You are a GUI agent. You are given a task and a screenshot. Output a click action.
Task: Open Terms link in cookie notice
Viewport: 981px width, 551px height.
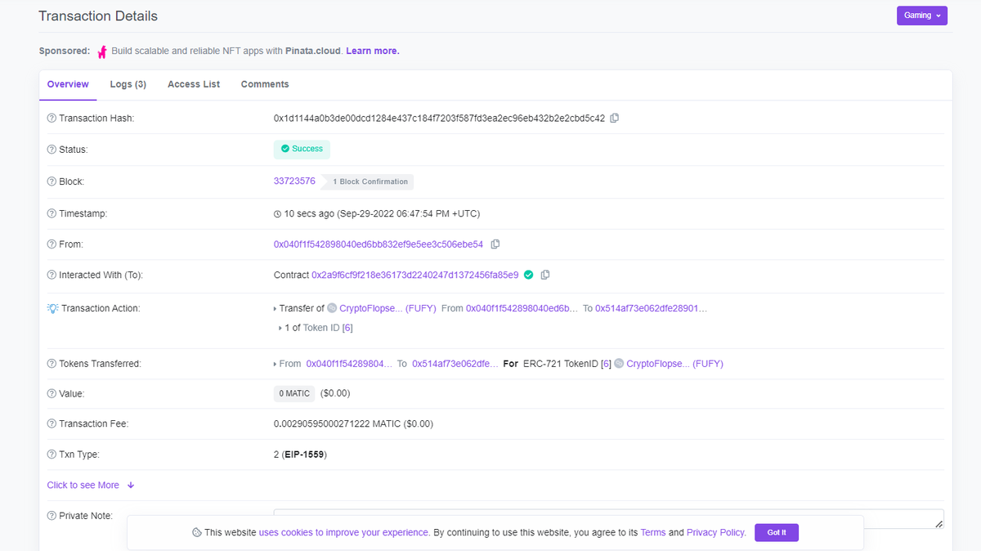click(x=653, y=532)
